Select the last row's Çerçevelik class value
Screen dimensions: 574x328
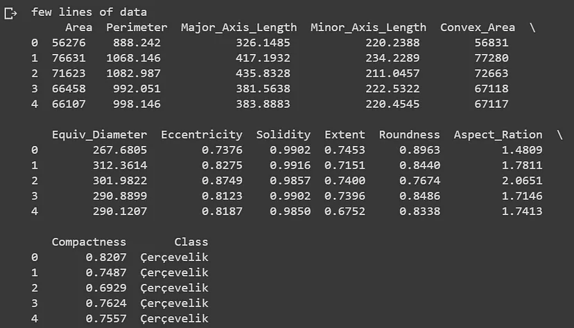click(174, 318)
